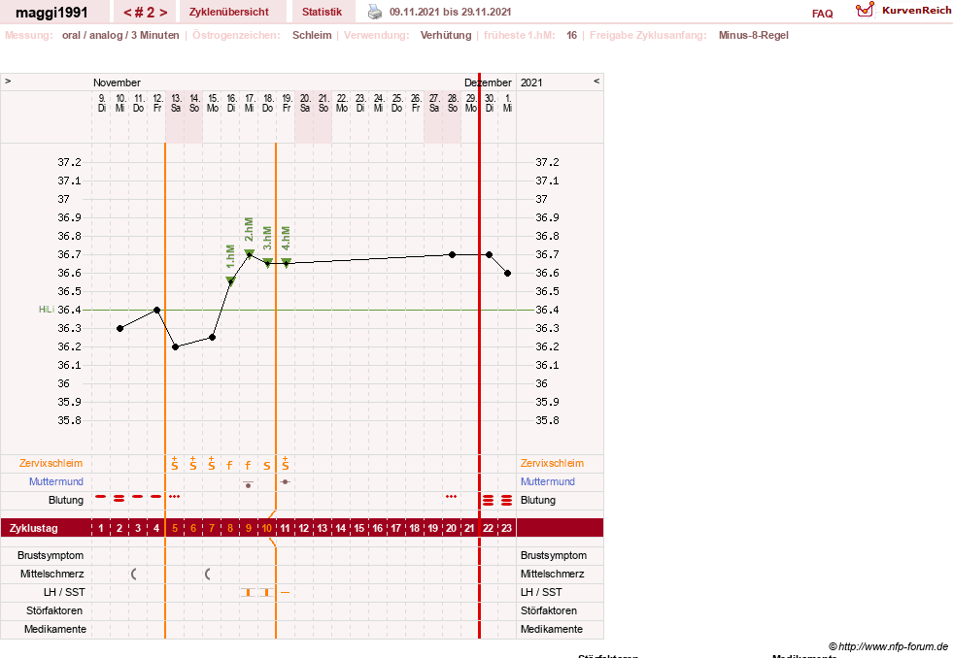The width and height of the screenshot is (953, 658).
Task: Click the bleeding mark on cycle day 1
Action: point(101,497)
